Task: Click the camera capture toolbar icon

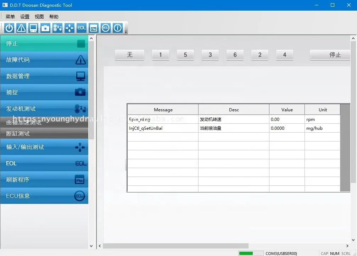Action: click(45, 28)
